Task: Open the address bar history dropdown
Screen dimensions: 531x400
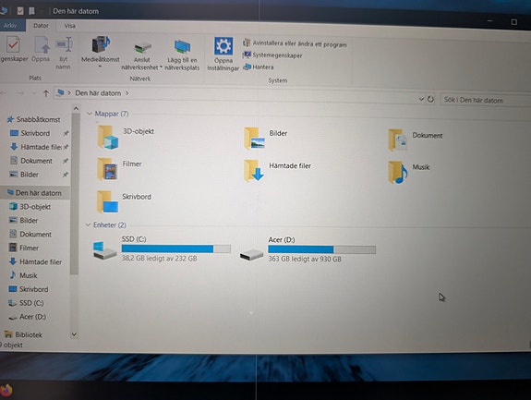Action: tap(421, 99)
